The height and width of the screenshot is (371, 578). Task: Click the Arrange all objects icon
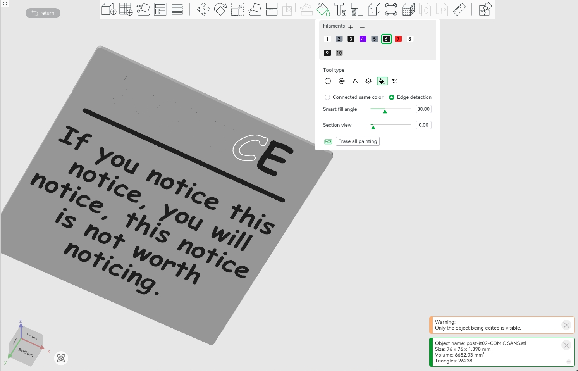pyautogui.click(x=160, y=9)
